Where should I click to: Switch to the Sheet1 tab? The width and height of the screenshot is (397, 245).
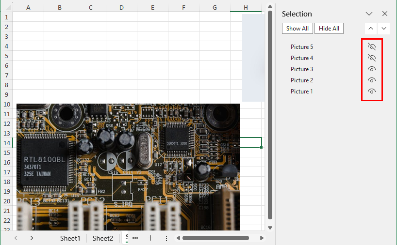pyautogui.click(x=70, y=238)
